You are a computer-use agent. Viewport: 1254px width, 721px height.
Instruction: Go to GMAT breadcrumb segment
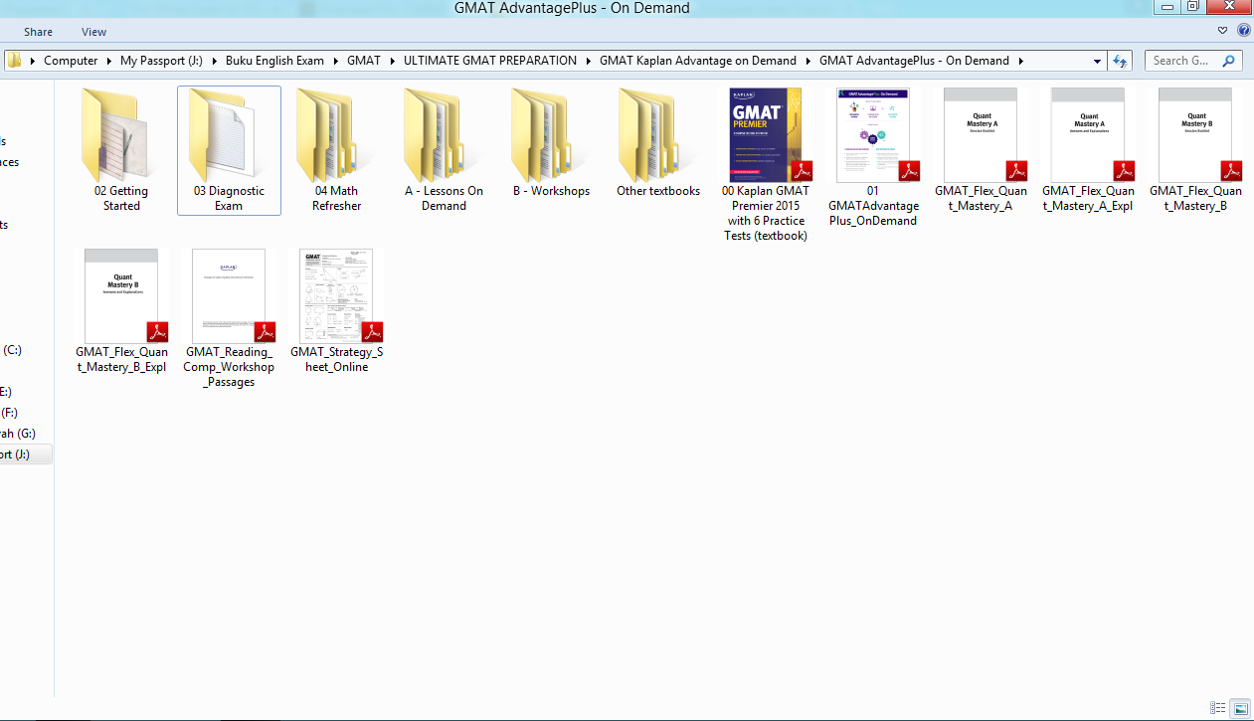click(364, 61)
